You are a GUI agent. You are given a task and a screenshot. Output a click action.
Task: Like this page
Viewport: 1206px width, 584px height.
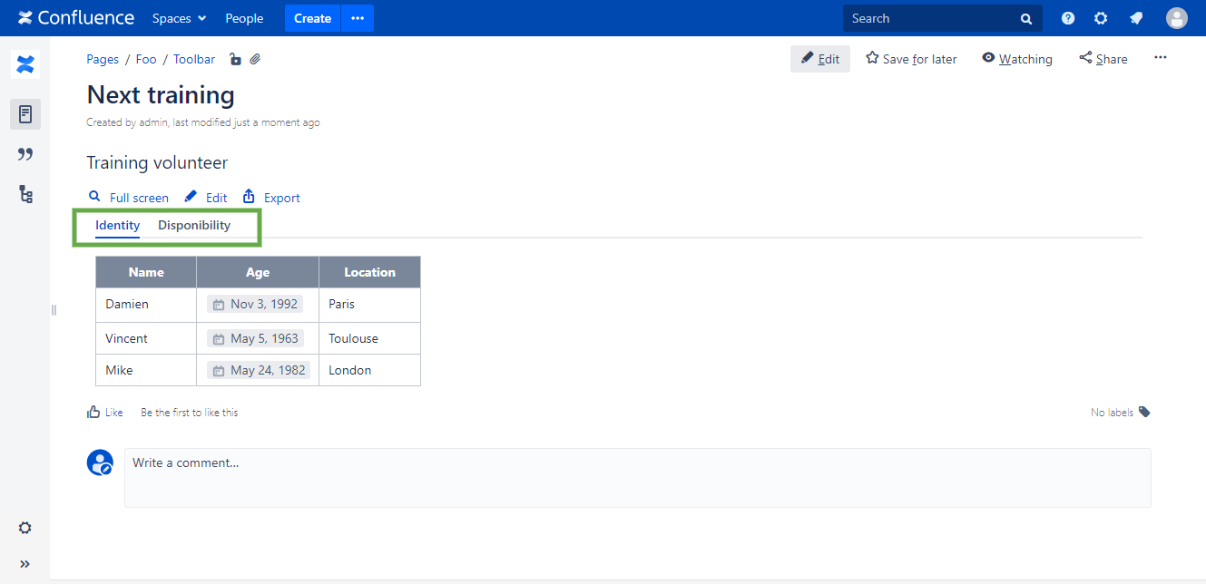point(104,412)
